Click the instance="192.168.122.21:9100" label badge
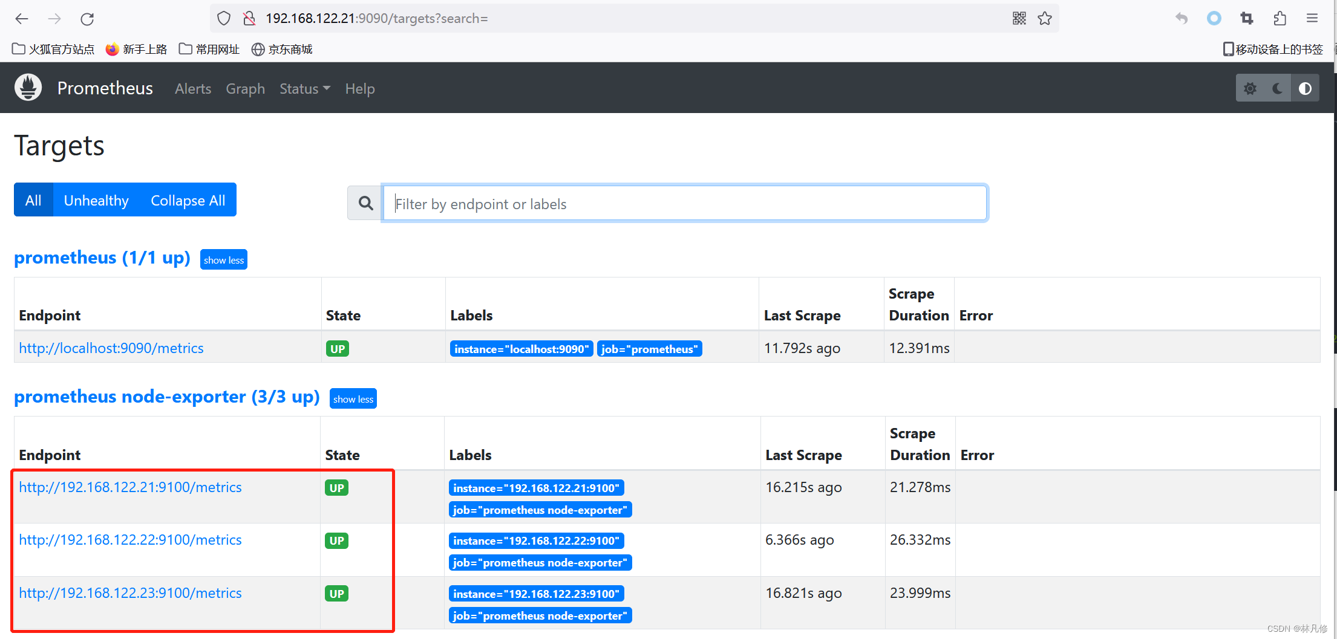 tap(536, 488)
